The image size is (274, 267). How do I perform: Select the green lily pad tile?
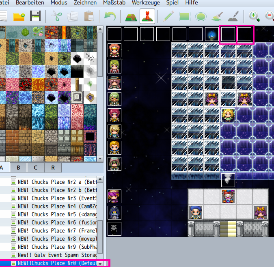tap(38, 32)
